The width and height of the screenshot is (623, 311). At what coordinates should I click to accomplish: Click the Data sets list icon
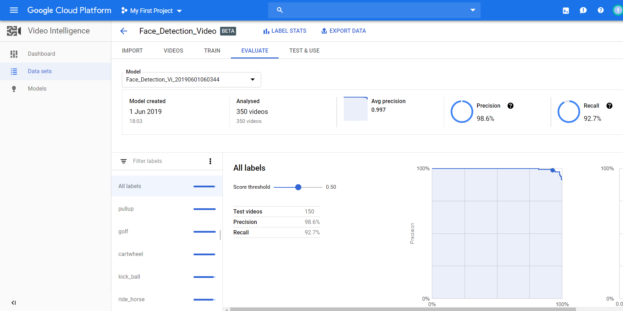pyautogui.click(x=14, y=71)
